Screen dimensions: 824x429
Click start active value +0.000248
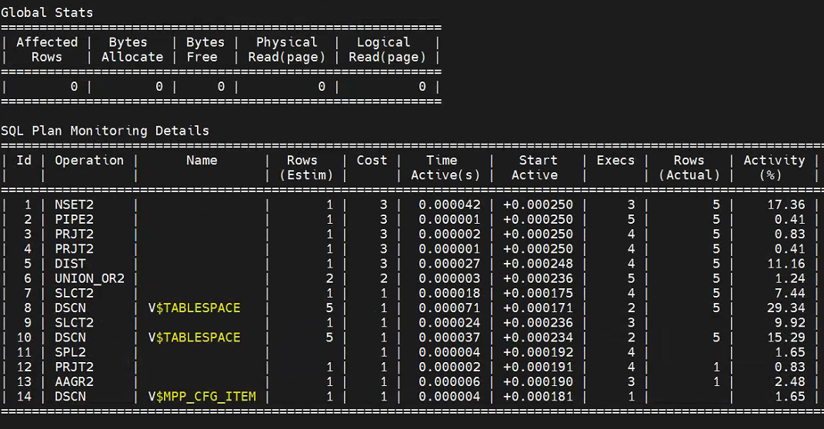538,264
